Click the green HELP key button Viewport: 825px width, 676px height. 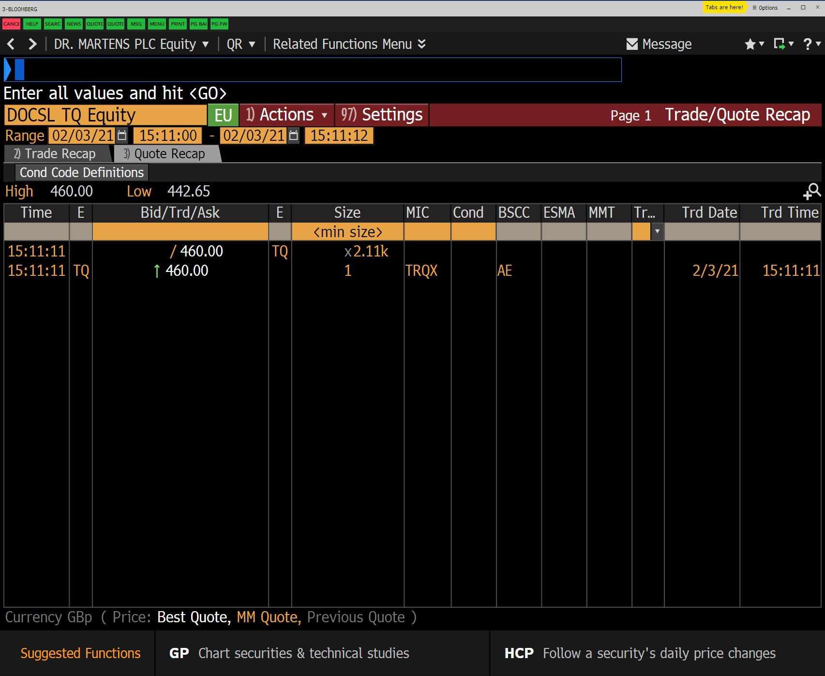click(x=32, y=24)
